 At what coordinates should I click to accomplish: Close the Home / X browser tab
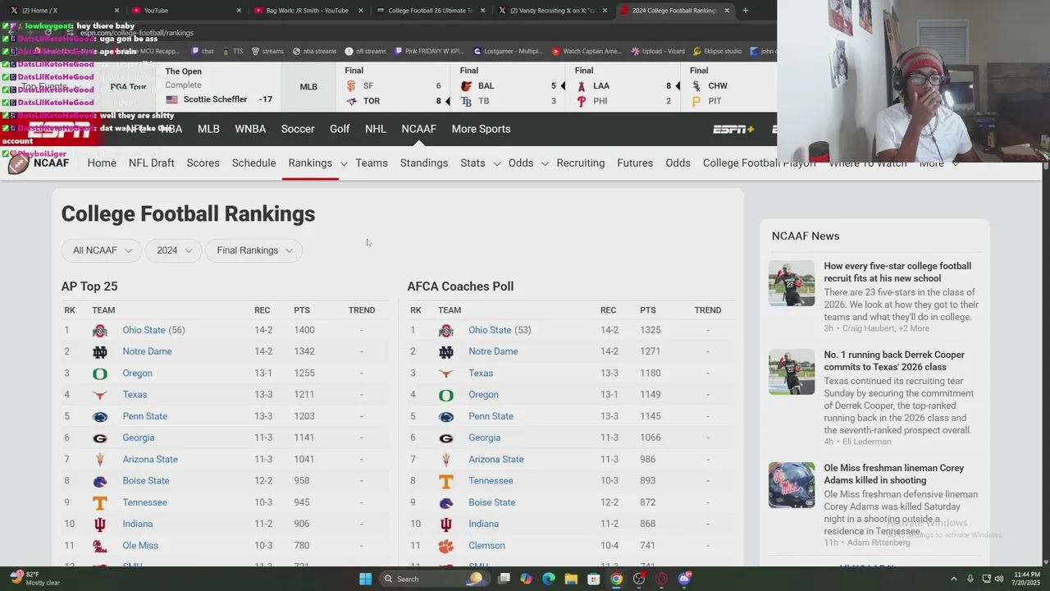click(x=116, y=11)
